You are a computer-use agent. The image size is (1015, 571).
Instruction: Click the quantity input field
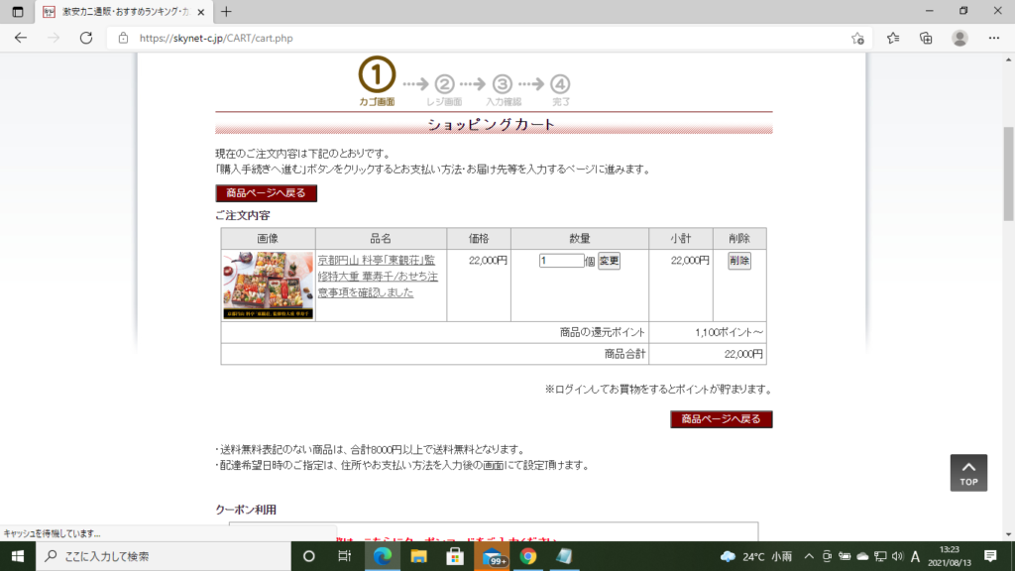coord(561,261)
